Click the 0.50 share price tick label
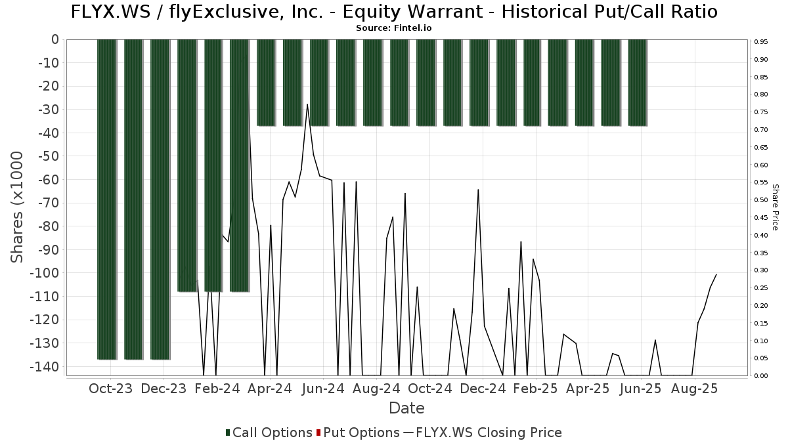The height and width of the screenshot is (443, 788). click(761, 200)
